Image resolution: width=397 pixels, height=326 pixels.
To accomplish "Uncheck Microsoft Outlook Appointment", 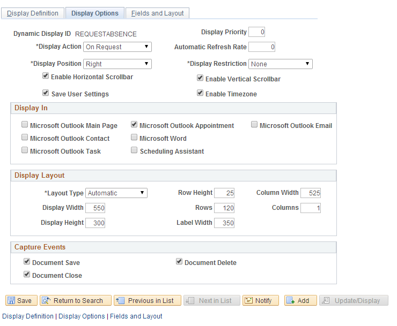I will tap(134, 124).
